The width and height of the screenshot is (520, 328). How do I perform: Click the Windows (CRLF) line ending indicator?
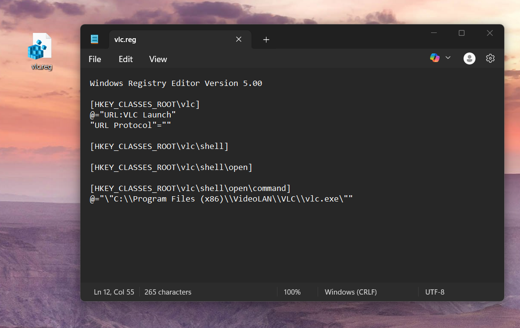(351, 292)
